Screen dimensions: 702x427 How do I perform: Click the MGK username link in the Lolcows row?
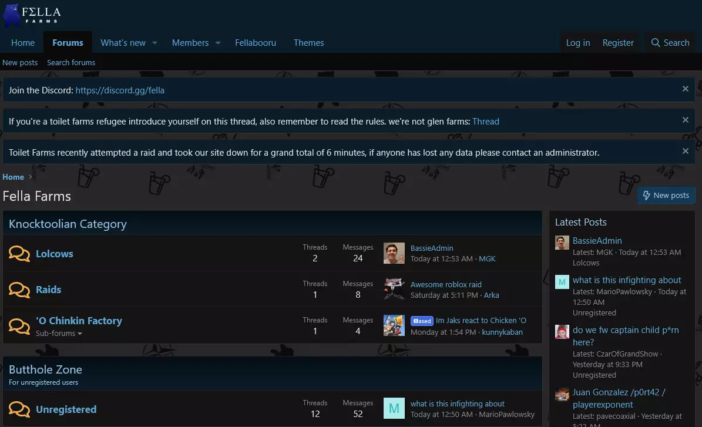pyautogui.click(x=487, y=258)
